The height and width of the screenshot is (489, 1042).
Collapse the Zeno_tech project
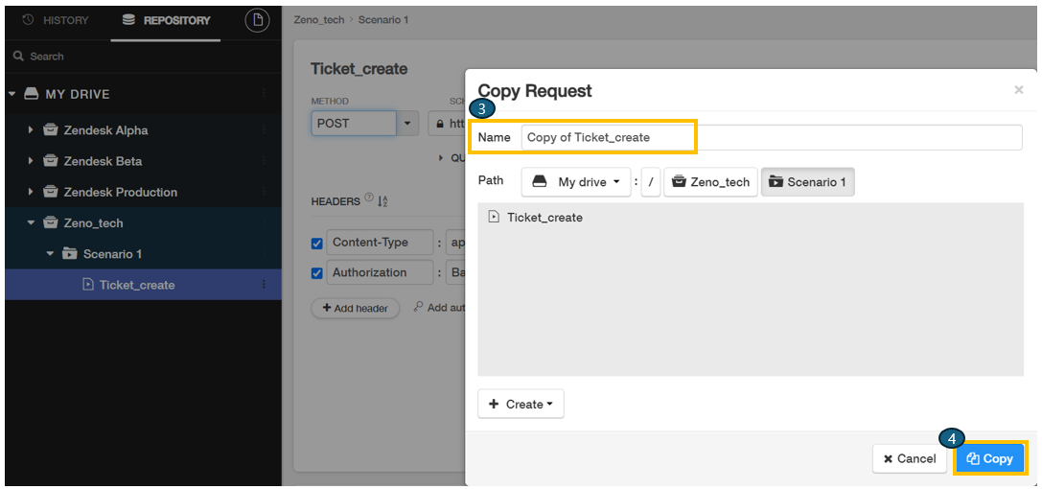tap(31, 223)
